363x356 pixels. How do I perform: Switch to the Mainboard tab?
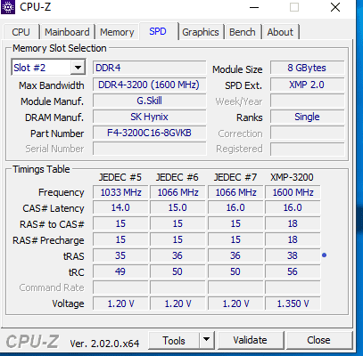click(67, 32)
